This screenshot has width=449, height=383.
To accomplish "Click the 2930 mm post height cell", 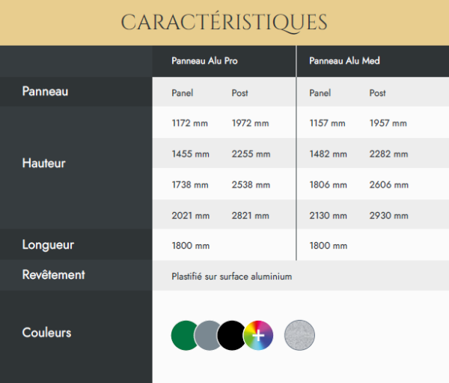I will pyautogui.click(x=388, y=215).
